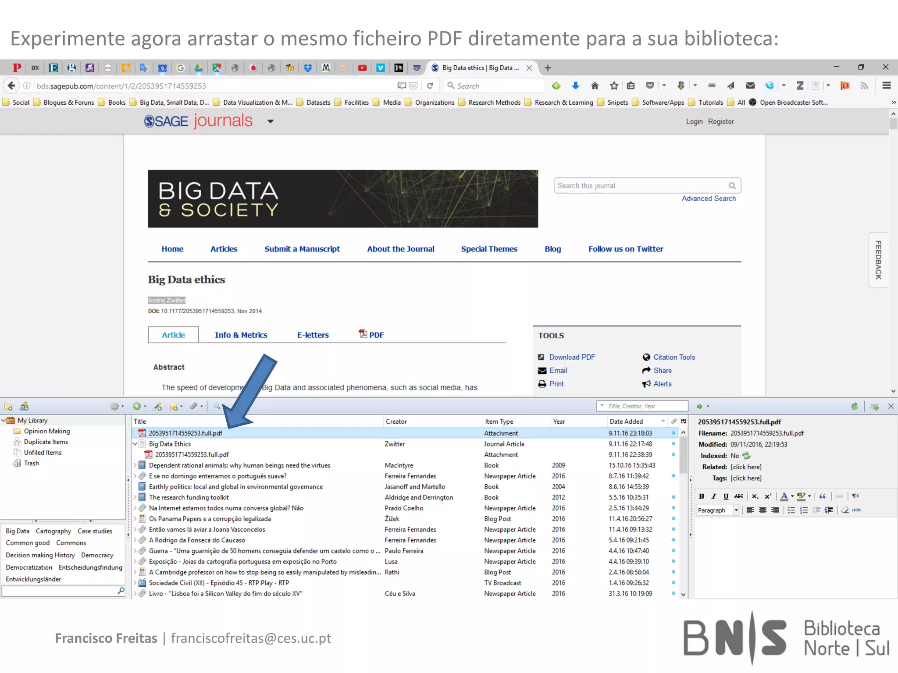Click the Search this journal field
The height and width of the screenshot is (673, 898).
pos(648,186)
